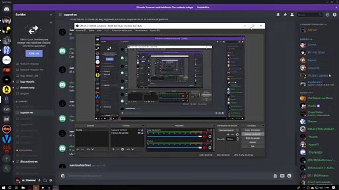The height and width of the screenshot is (190, 339).
Task: Select Capturar ventana source
Action: 119,130
